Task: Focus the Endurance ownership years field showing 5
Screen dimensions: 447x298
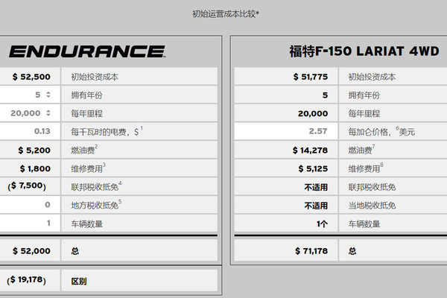Action: pyautogui.click(x=30, y=95)
